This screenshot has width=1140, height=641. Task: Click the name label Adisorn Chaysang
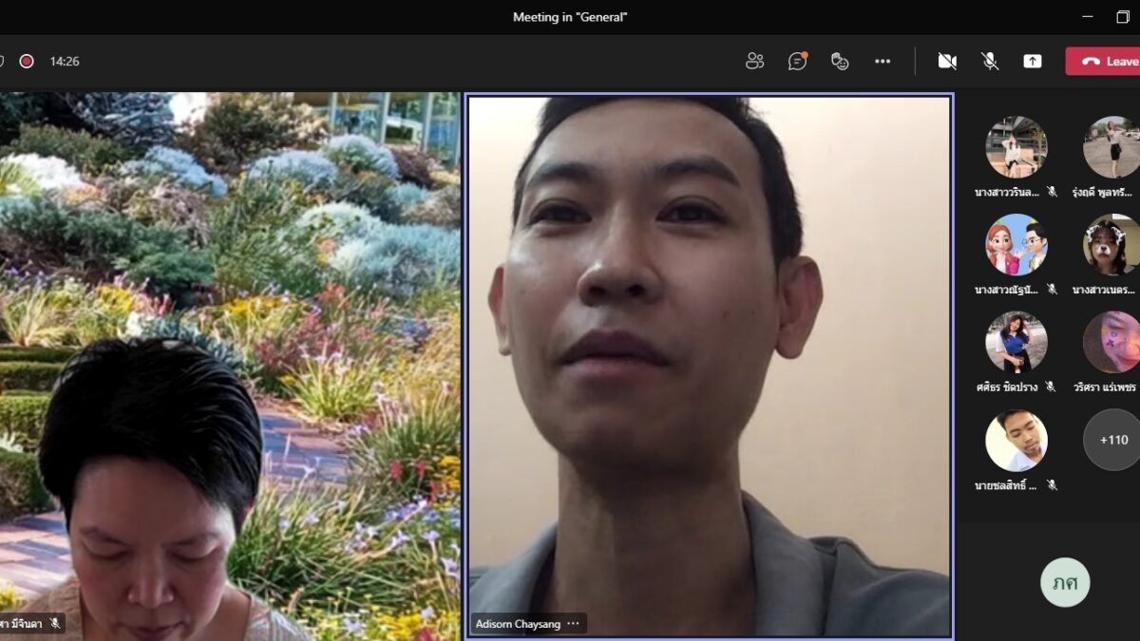(x=518, y=624)
